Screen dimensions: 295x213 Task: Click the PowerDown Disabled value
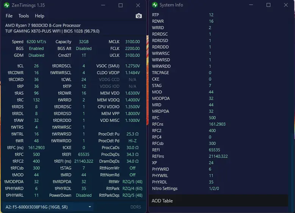pyautogui.click(x=84, y=195)
